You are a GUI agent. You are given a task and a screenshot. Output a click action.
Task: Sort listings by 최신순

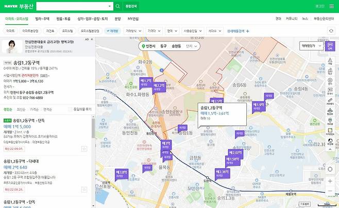click(x=21, y=109)
